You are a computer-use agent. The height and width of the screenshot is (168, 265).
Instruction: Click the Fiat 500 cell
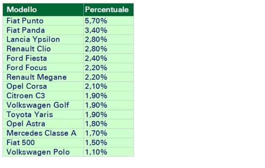coord(42,143)
